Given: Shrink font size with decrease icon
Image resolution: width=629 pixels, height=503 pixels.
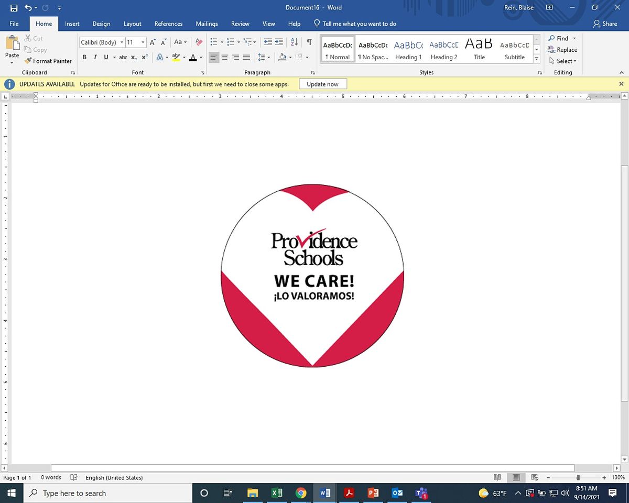Looking at the screenshot, I should point(164,42).
